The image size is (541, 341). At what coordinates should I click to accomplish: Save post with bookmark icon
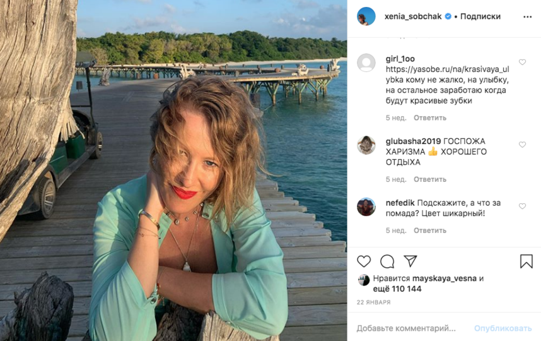point(526,261)
